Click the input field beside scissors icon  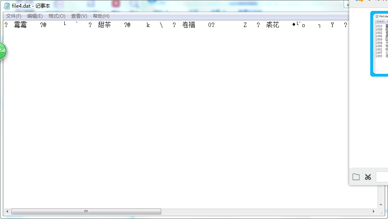tap(382, 177)
